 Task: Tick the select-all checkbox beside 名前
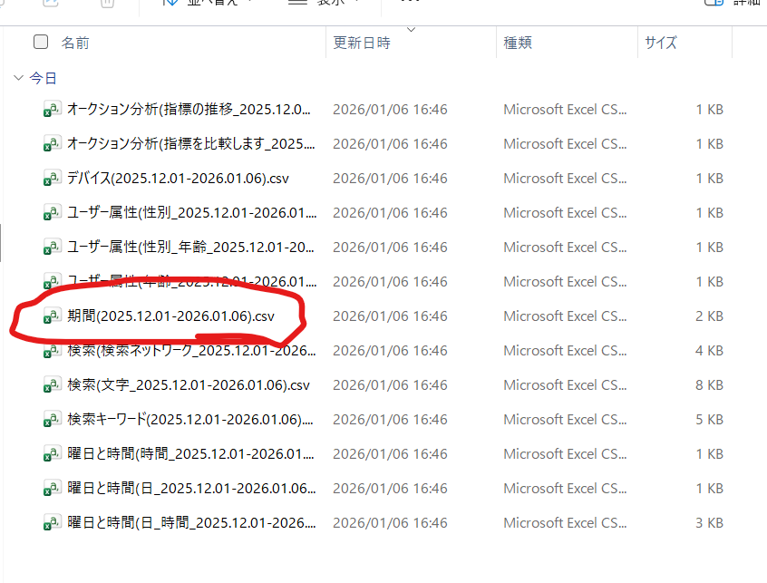click(41, 42)
